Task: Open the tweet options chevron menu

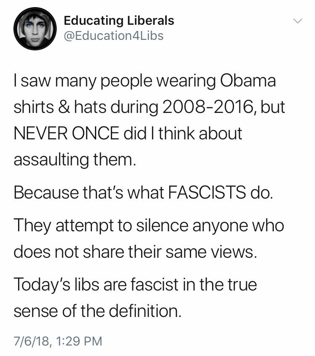Action: pos(297,21)
